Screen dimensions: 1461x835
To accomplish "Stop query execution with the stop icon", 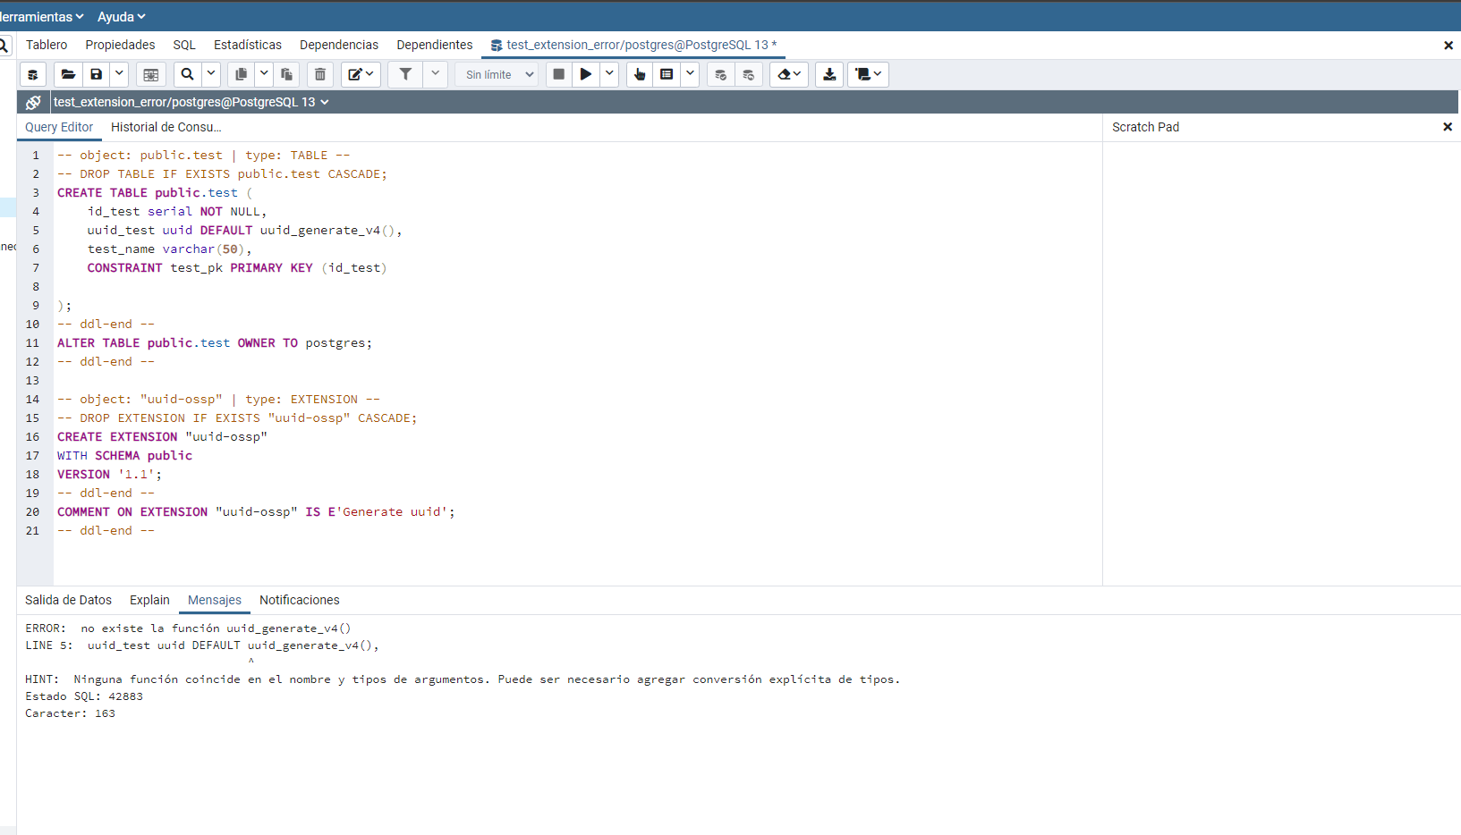I will coord(558,74).
